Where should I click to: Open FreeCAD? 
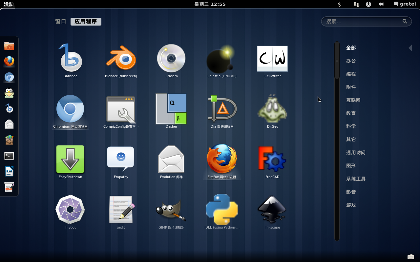pyautogui.click(x=272, y=162)
